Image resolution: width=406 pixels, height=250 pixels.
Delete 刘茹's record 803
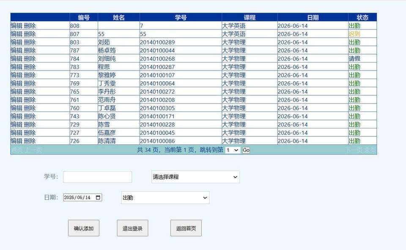(x=30, y=42)
